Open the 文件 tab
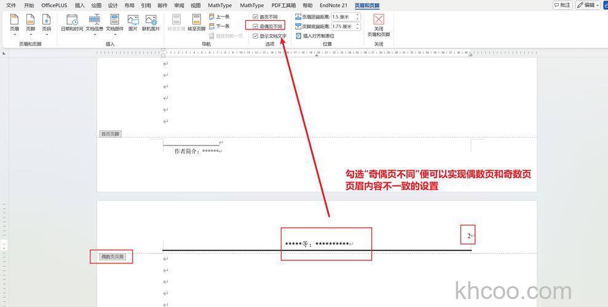The width and height of the screenshot is (608, 307). [x=11, y=6]
